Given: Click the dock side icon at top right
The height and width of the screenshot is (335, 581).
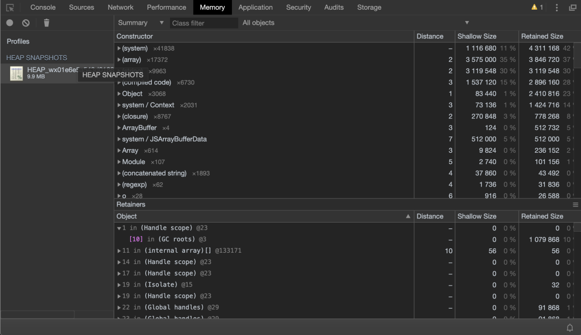Looking at the screenshot, I should click(572, 8).
